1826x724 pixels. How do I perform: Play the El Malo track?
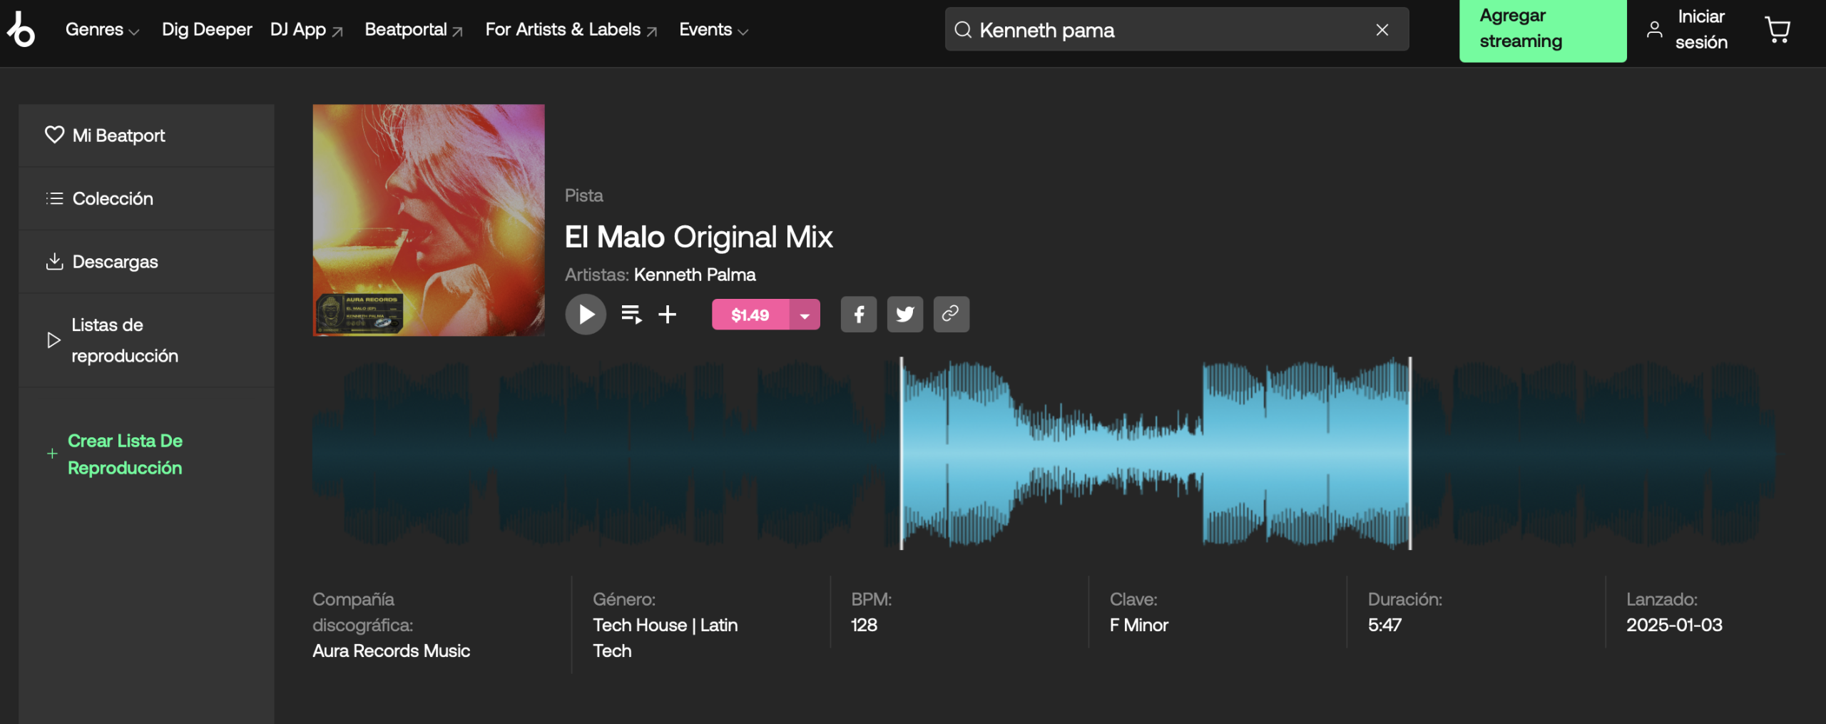[586, 315]
